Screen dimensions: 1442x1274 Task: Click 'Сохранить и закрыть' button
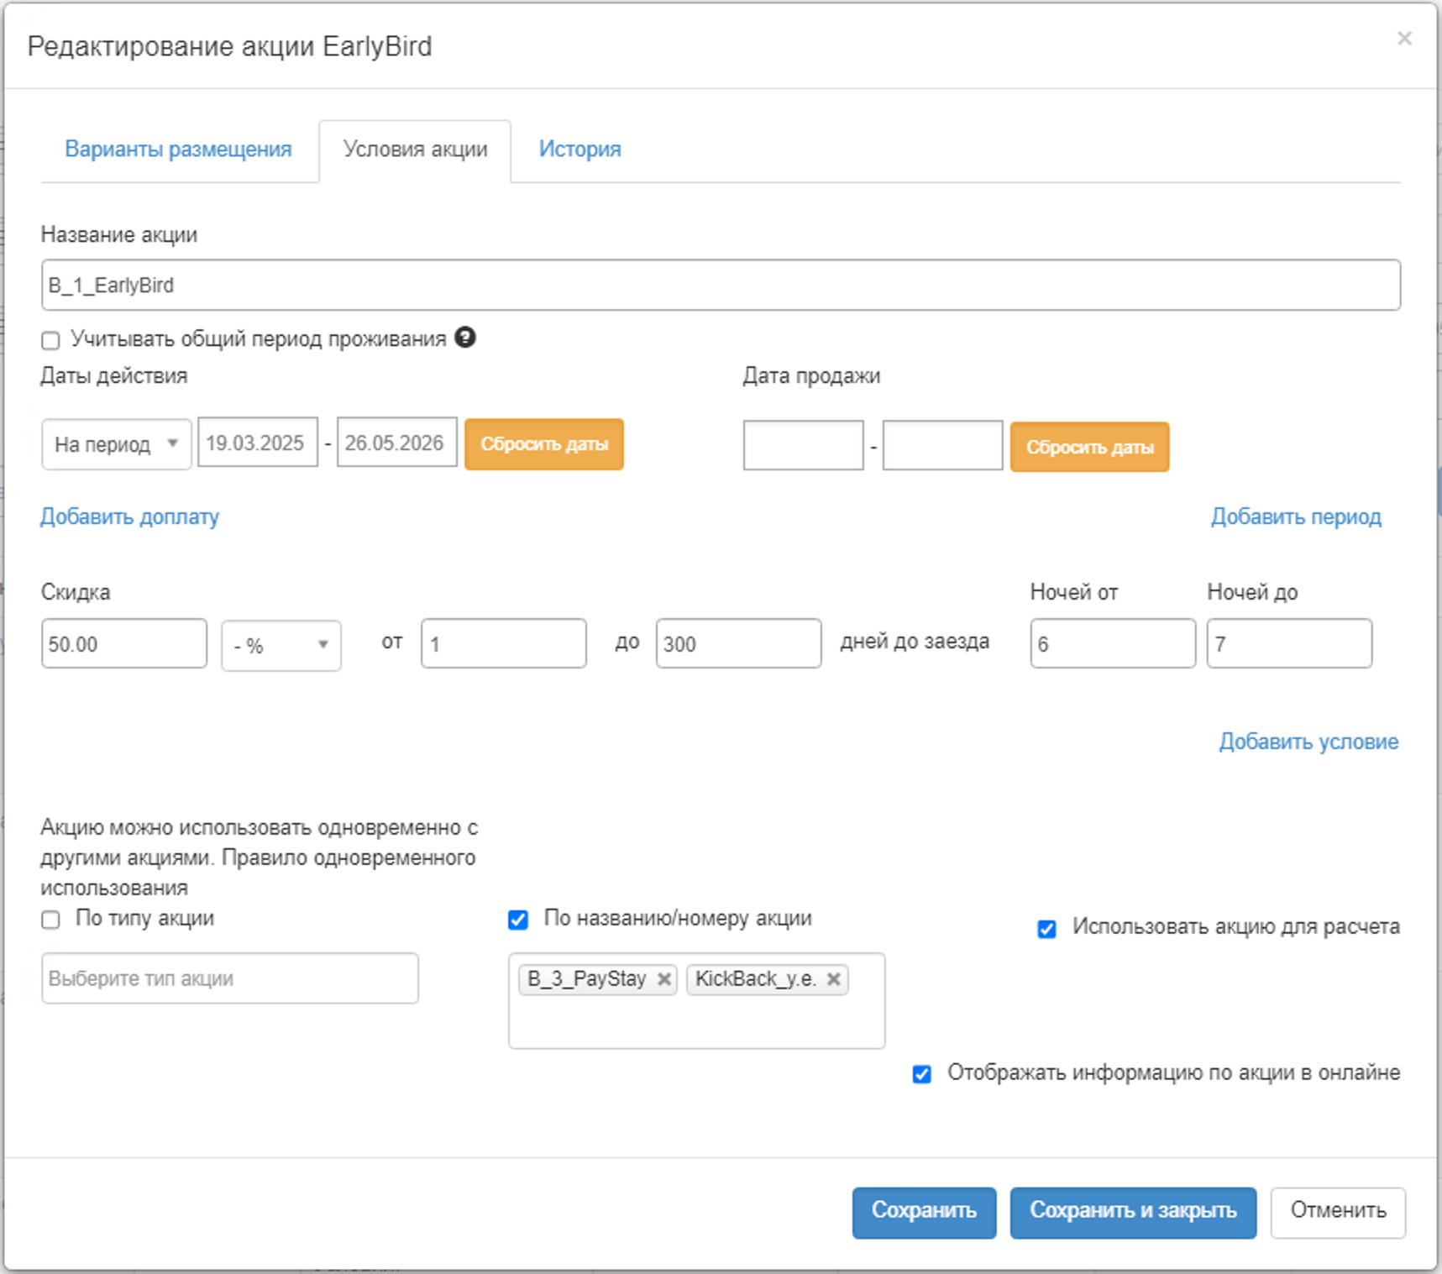(x=1132, y=1211)
